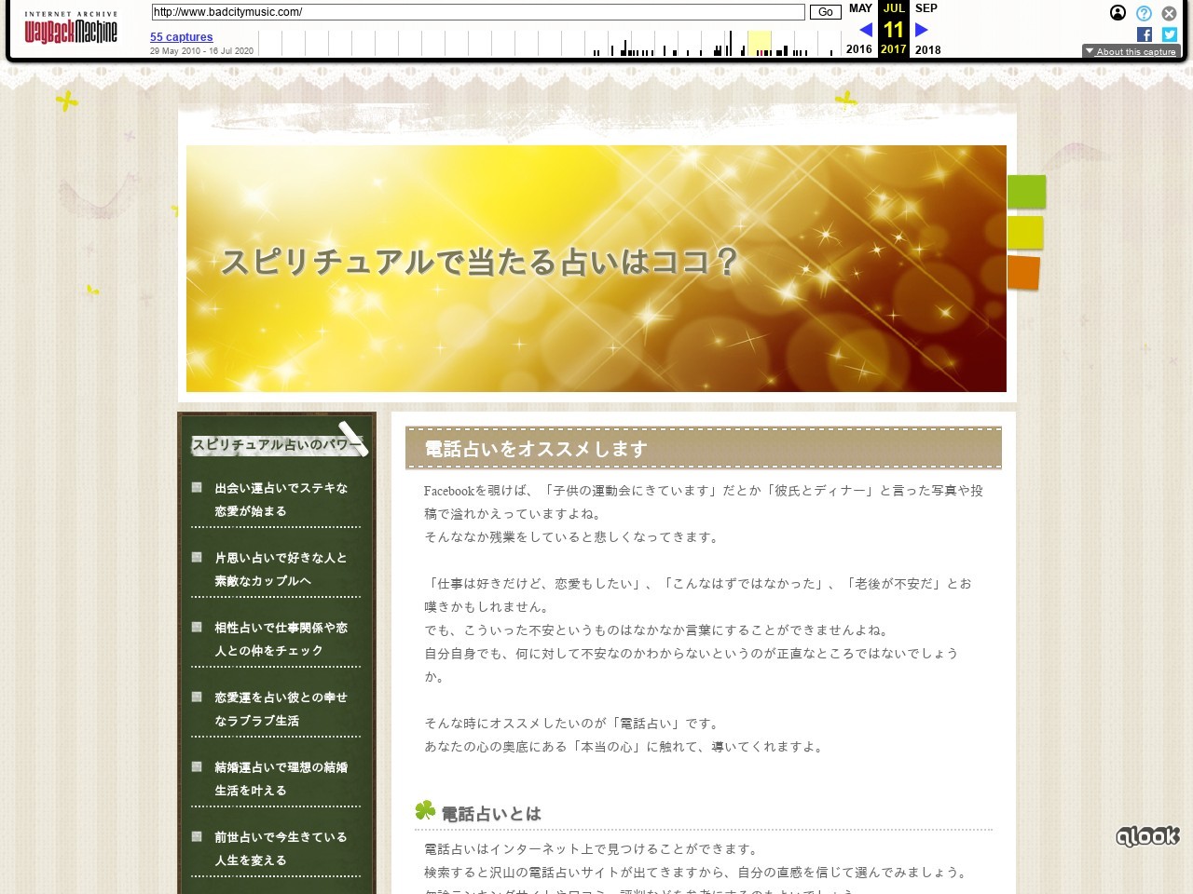Click the Wayback URL input field
Viewport: 1193px width, 894px height.
click(477, 12)
